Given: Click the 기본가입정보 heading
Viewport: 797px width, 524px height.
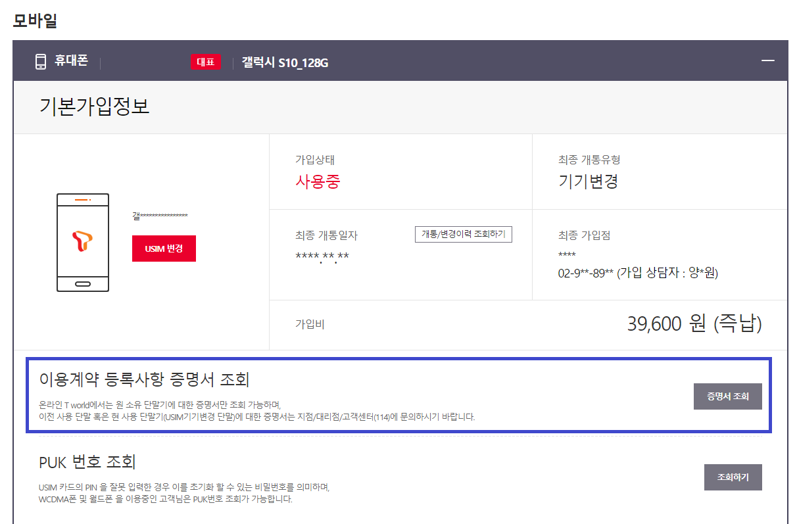Looking at the screenshot, I should click(x=94, y=107).
